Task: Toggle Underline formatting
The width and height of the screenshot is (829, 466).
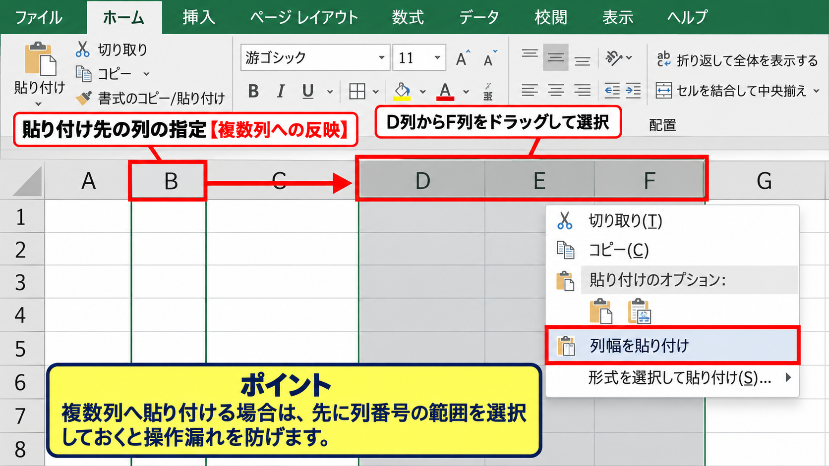Action: (x=308, y=91)
